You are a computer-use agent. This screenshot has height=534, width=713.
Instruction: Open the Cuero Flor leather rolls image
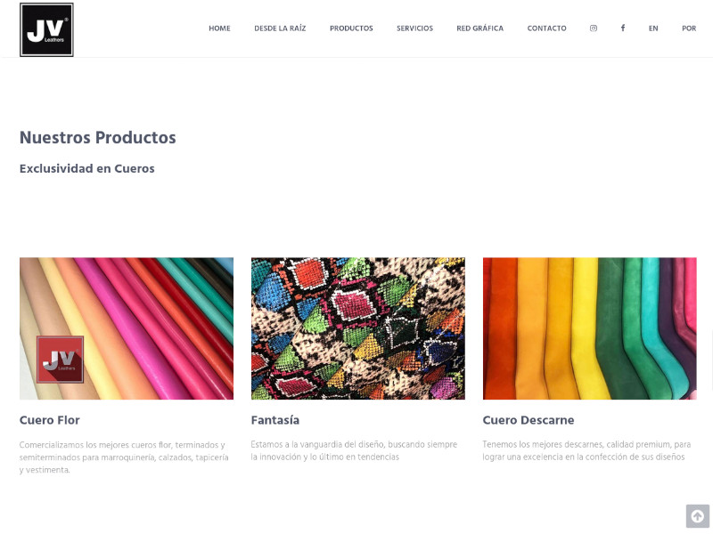click(x=127, y=328)
